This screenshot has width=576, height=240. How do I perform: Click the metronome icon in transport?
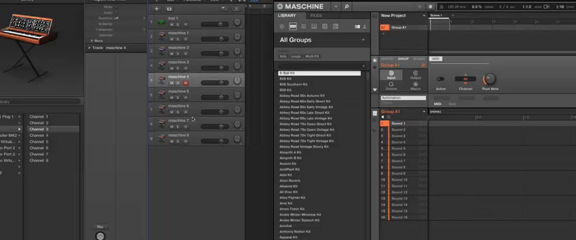[441, 7]
